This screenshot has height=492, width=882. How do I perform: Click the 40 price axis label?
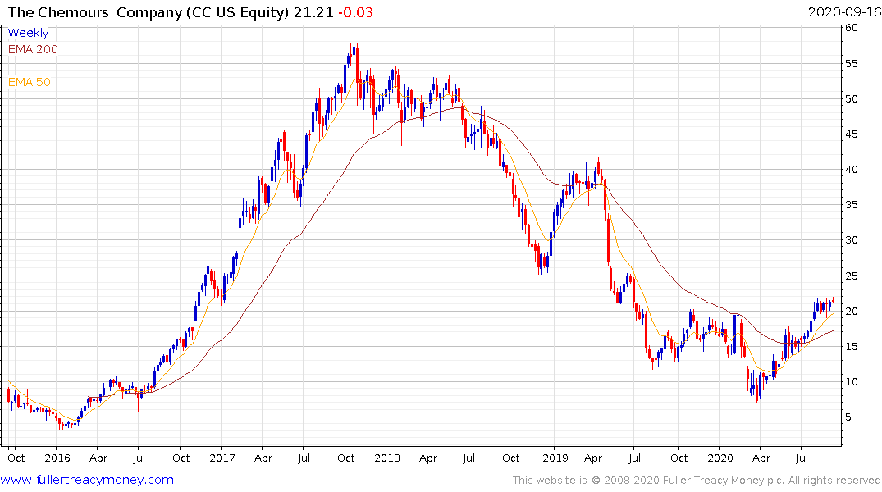click(851, 169)
